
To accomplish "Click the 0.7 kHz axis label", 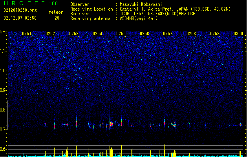I will pos(4,130).
